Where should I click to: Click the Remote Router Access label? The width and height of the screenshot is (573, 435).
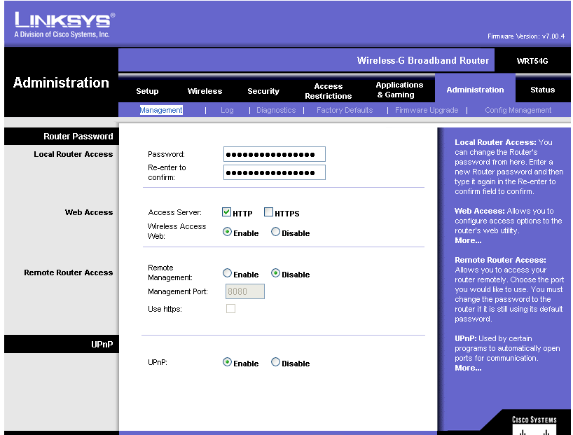pyautogui.click(x=69, y=272)
